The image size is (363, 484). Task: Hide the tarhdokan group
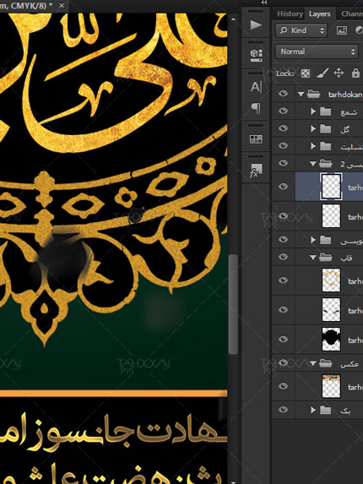[283, 94]
